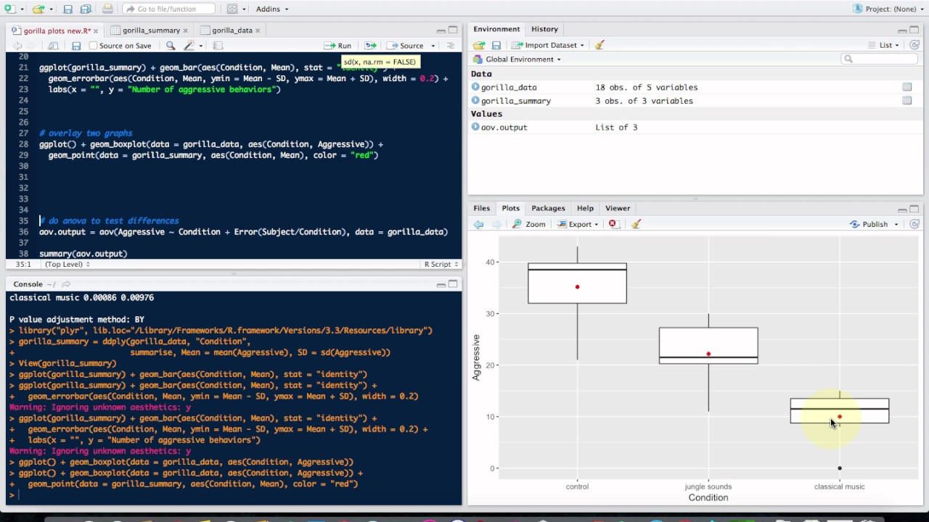The image size is (929, 522).
Task: Expand the aov.output object arrow
Action: point(475,127)
